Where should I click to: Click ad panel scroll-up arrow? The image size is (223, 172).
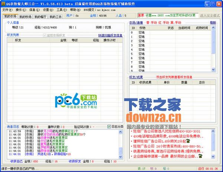point(213,131)
